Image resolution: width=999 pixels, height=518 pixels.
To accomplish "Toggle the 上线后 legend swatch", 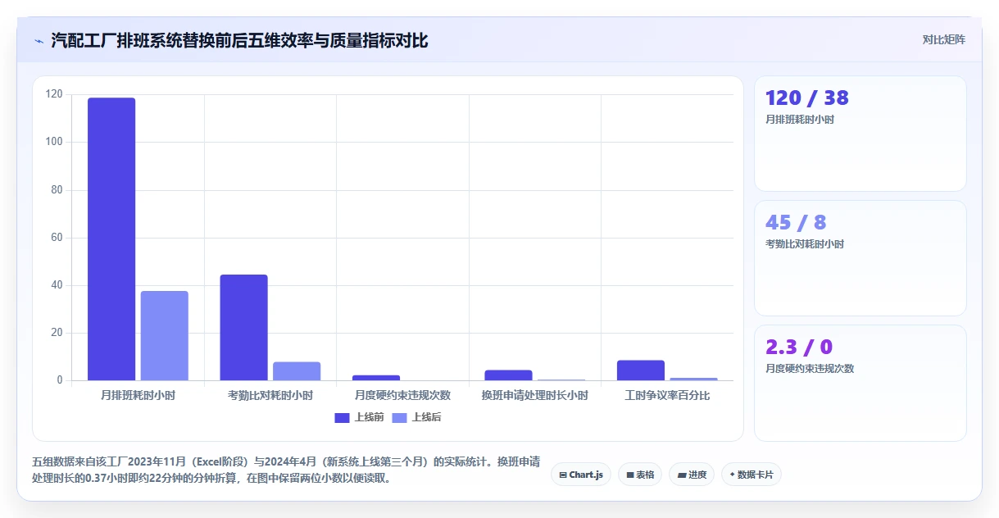I will point(400,418).
